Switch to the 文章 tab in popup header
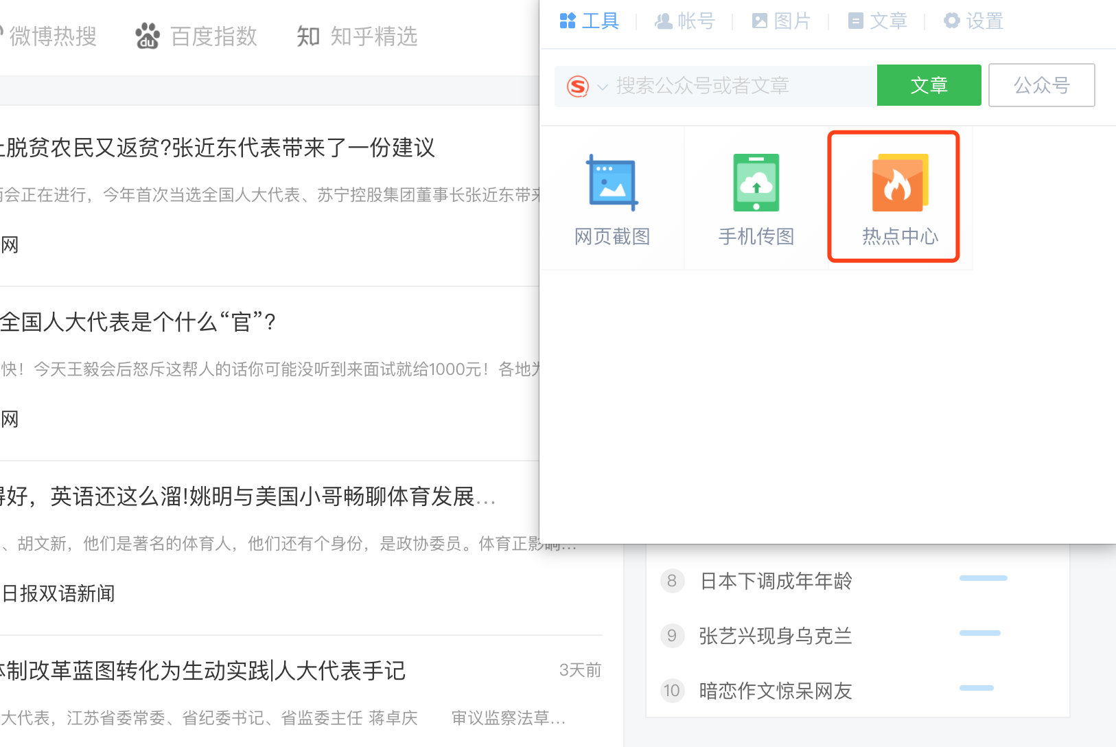 pyautogui.click(x=877, y=21)
